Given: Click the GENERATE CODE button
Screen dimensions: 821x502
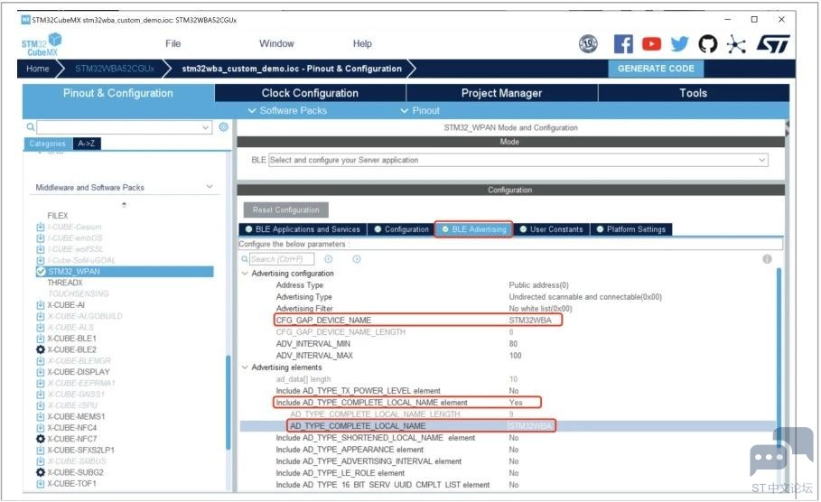Looking at the screenshot, I should point(656,69).
